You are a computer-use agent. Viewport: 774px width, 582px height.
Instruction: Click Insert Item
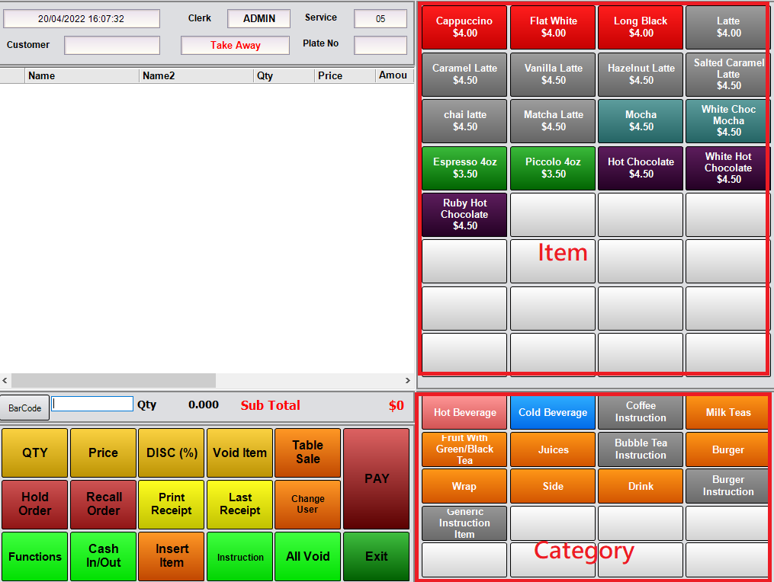pos(172,556)
